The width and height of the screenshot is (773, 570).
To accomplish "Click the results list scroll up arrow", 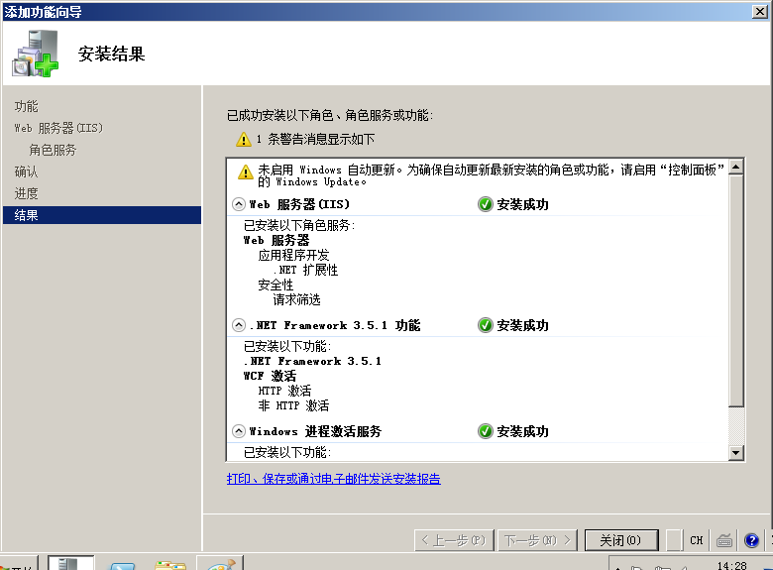I will 735,168.
